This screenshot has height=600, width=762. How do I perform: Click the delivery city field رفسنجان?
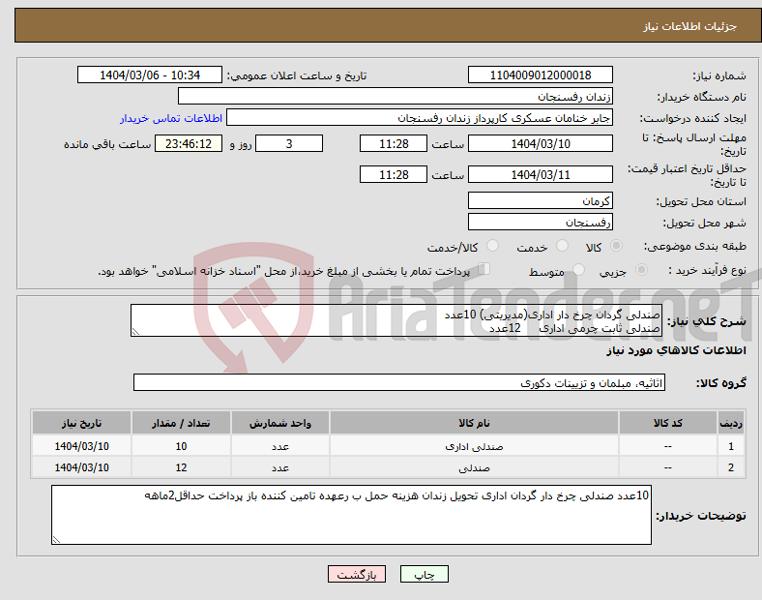(541, 223)
